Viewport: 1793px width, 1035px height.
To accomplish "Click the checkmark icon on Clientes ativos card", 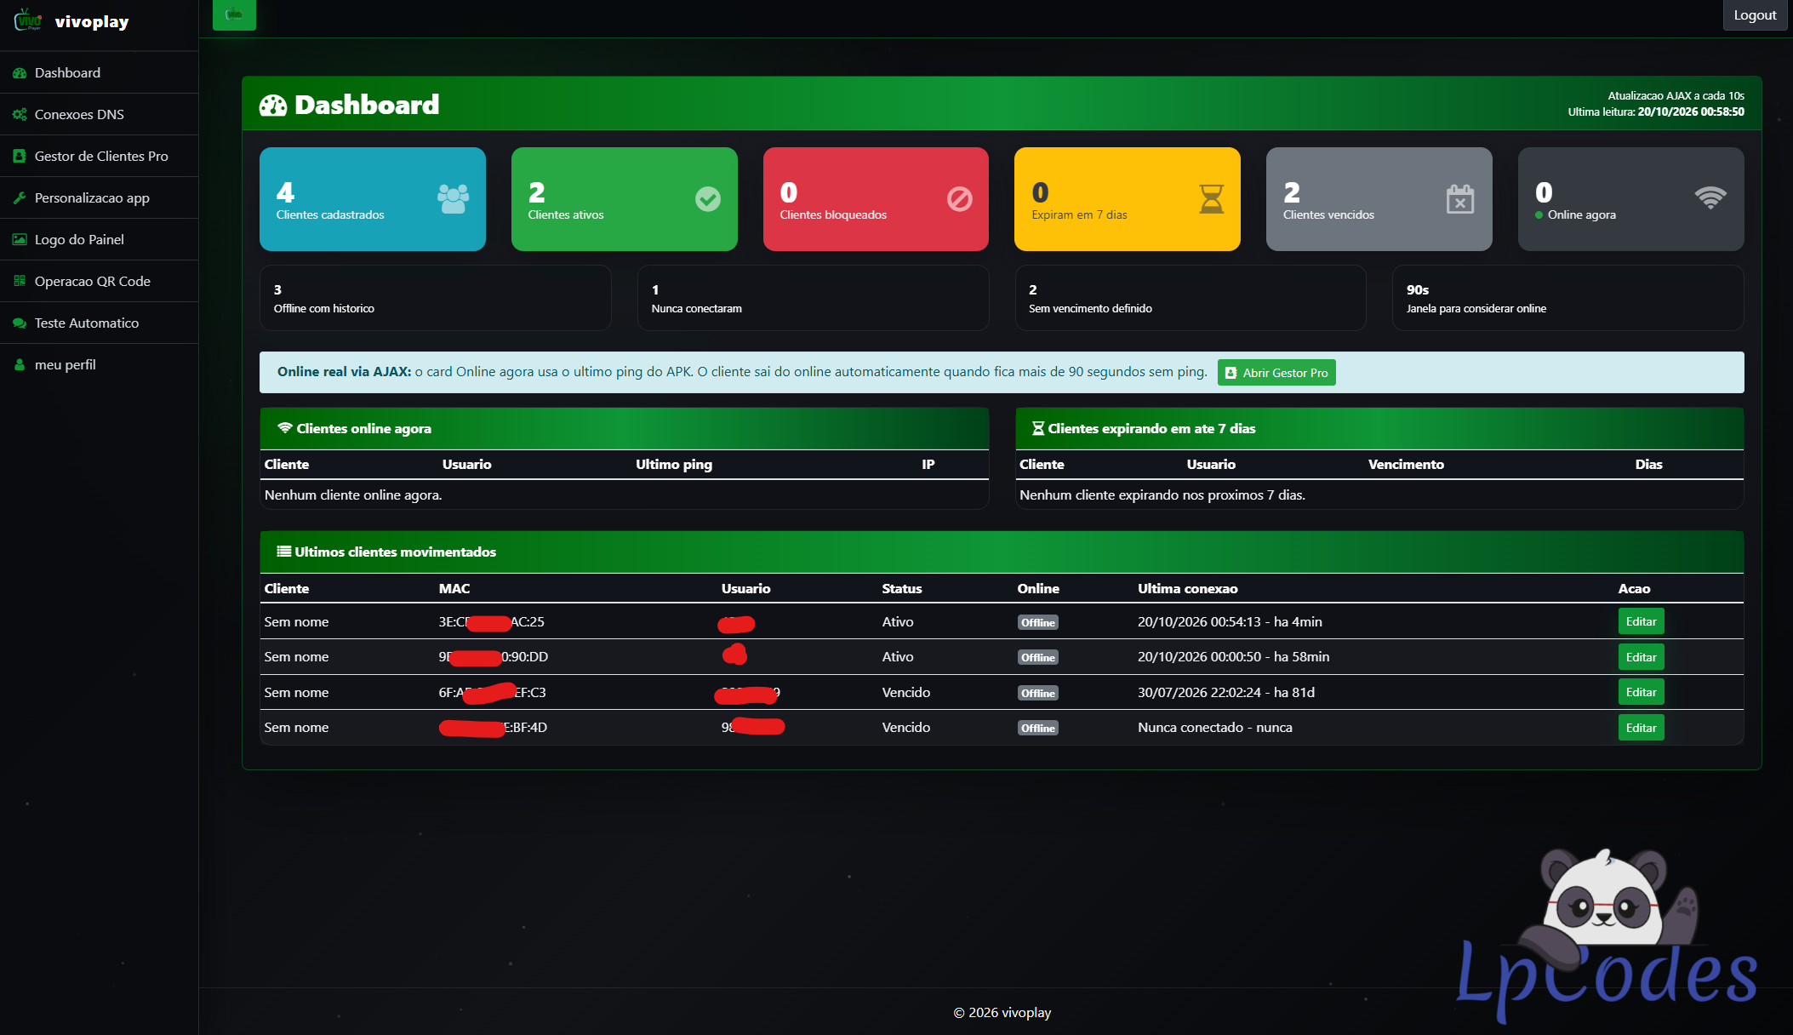I will (x=708, y=199).
